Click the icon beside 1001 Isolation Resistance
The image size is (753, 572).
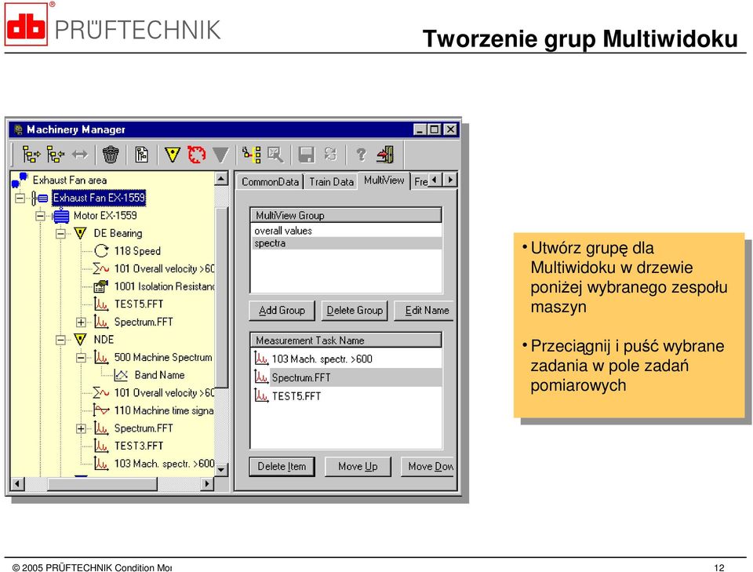coord(101,286)
